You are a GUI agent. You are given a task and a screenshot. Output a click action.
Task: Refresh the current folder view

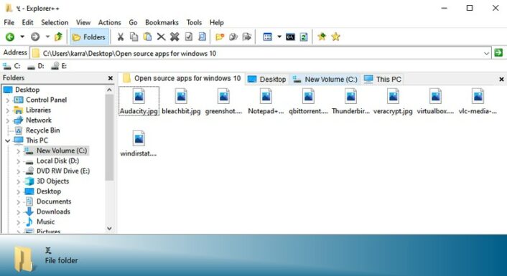(304, 37)
